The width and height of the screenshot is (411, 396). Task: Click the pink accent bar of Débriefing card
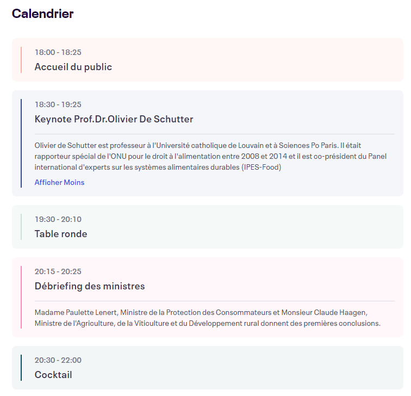(21, 297)
